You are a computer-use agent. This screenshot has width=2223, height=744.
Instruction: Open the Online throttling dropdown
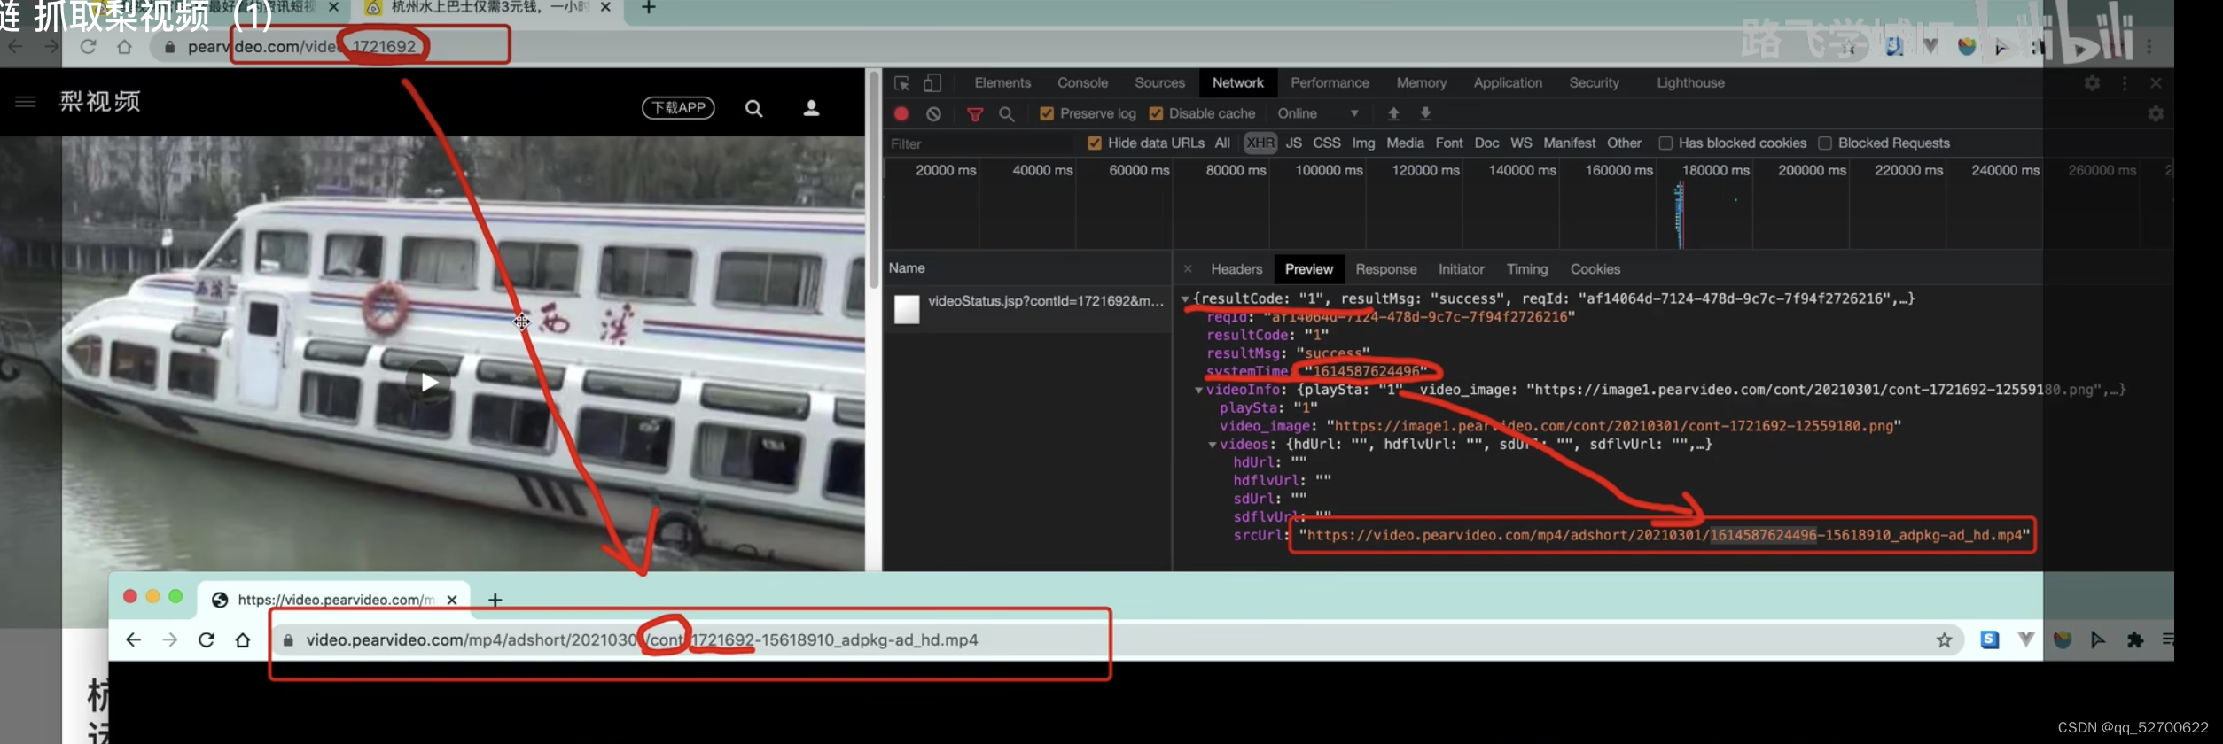pyautogui.click(x=1317, y=113)
